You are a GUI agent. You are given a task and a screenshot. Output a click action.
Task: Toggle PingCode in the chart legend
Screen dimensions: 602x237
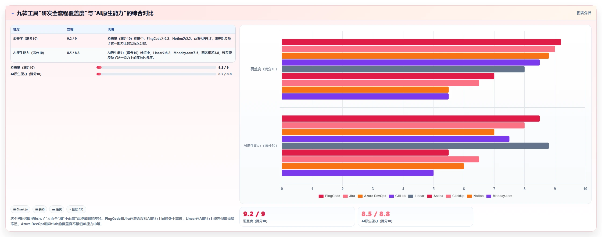point(329,196)
